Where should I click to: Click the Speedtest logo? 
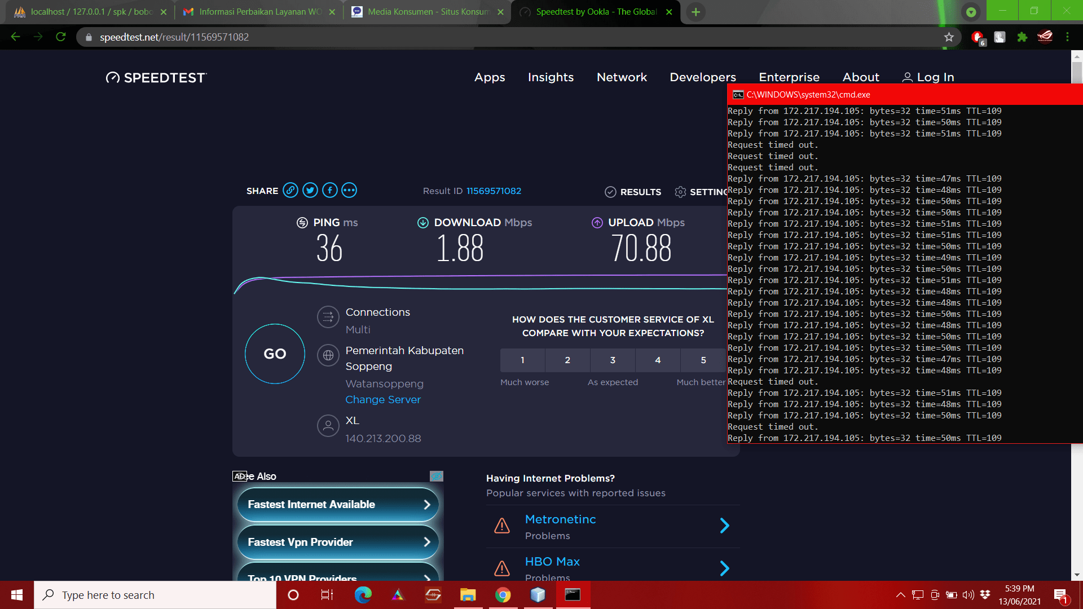156,78
